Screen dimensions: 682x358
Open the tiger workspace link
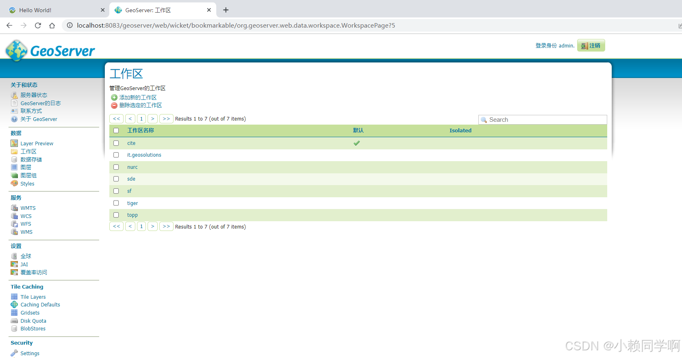click(132, 203)
